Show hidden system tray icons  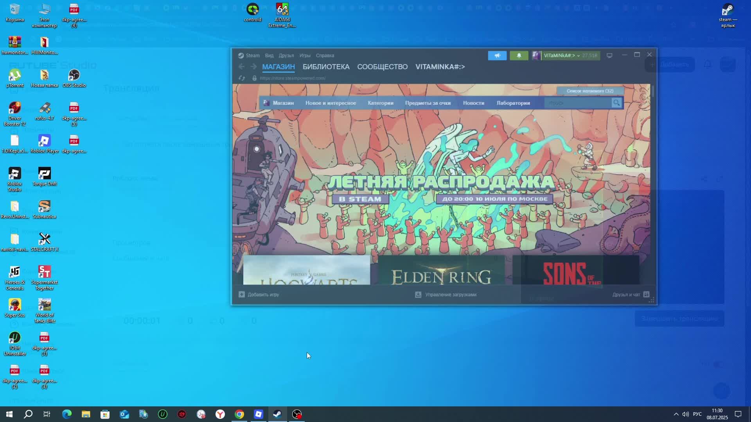coord(676,414)
